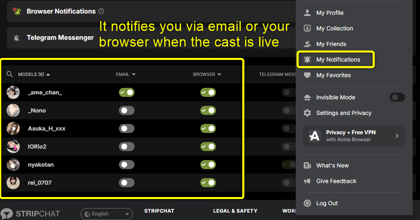
Task: Expand the Privacy + Free VPN chevron
Action: pos(397,136)
